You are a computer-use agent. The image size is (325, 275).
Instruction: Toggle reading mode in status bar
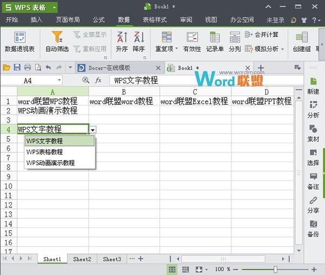coord(199,269)
